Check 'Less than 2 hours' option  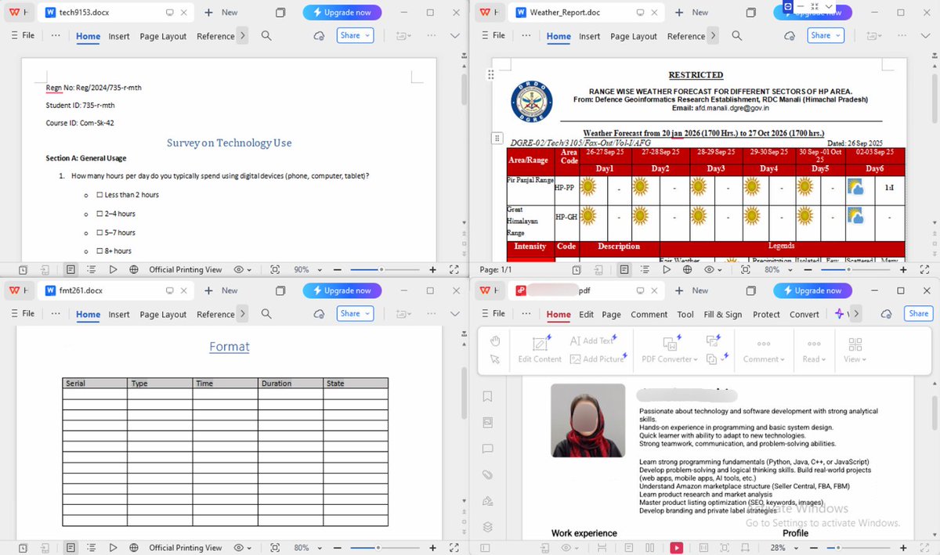100,195
